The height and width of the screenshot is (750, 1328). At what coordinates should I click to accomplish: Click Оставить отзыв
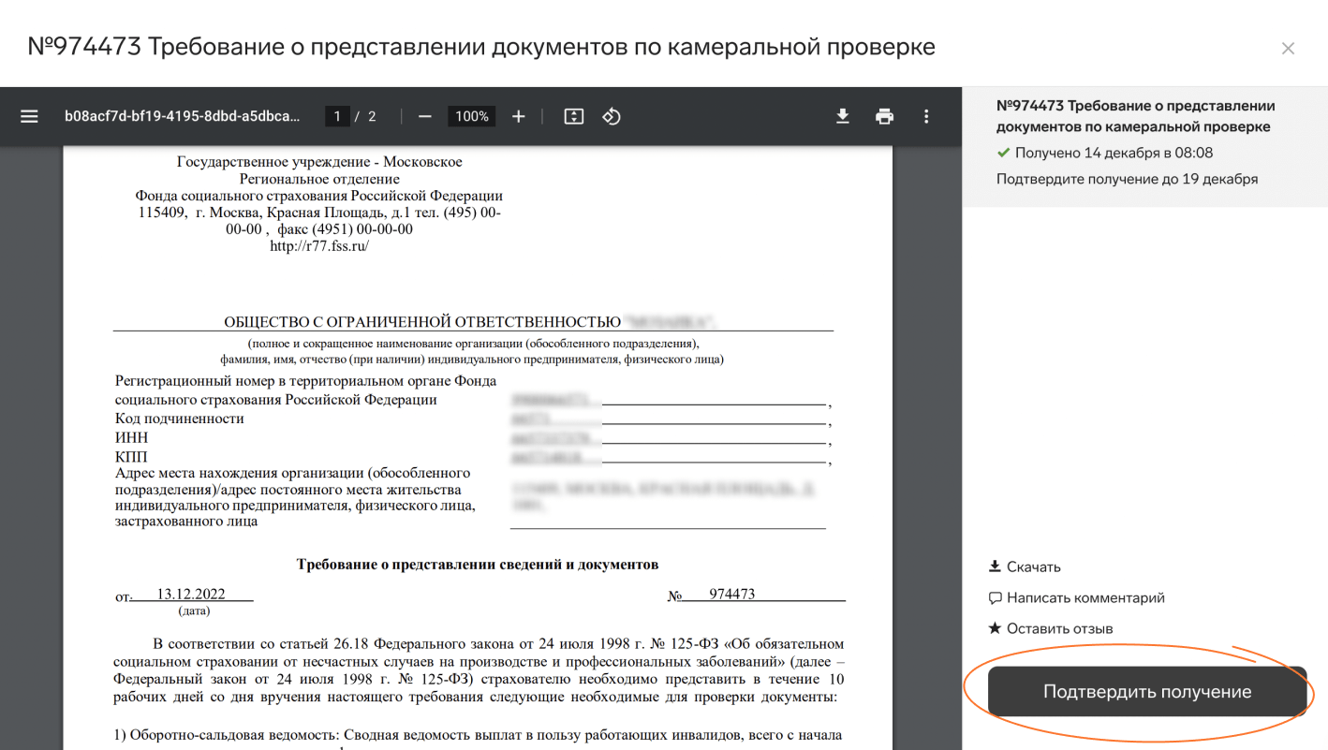point(1060,628)
